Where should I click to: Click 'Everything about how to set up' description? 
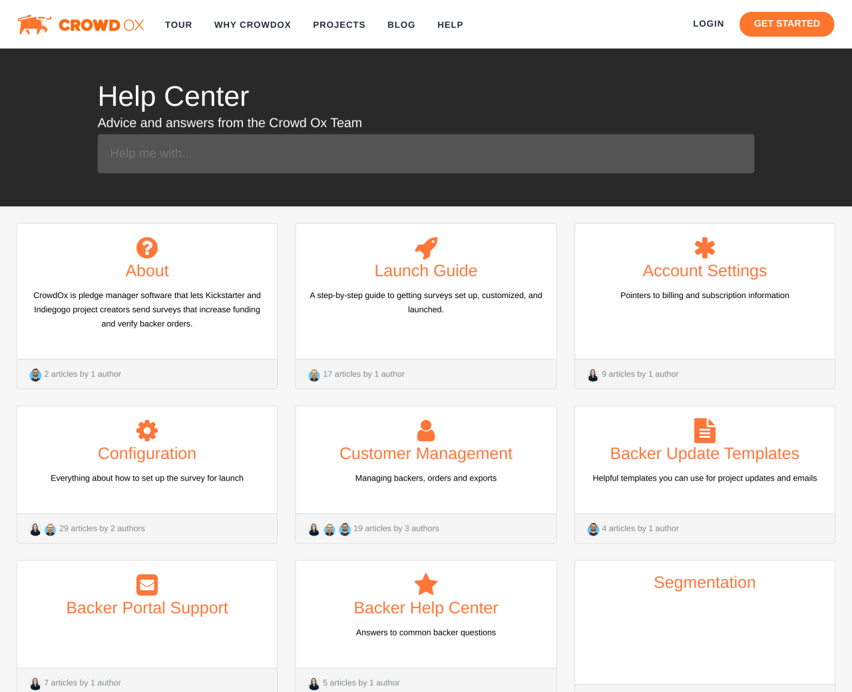(147, 478)
